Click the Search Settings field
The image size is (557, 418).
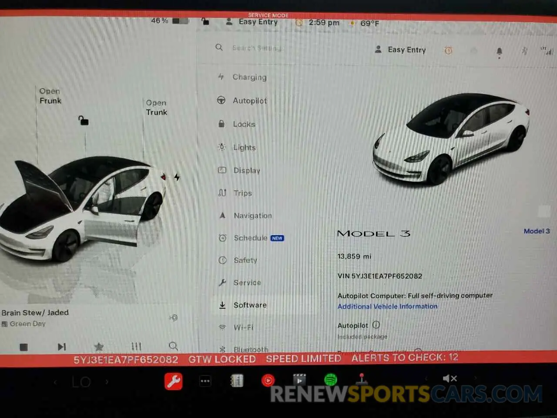pyautogui.click(x=257, y=47)
